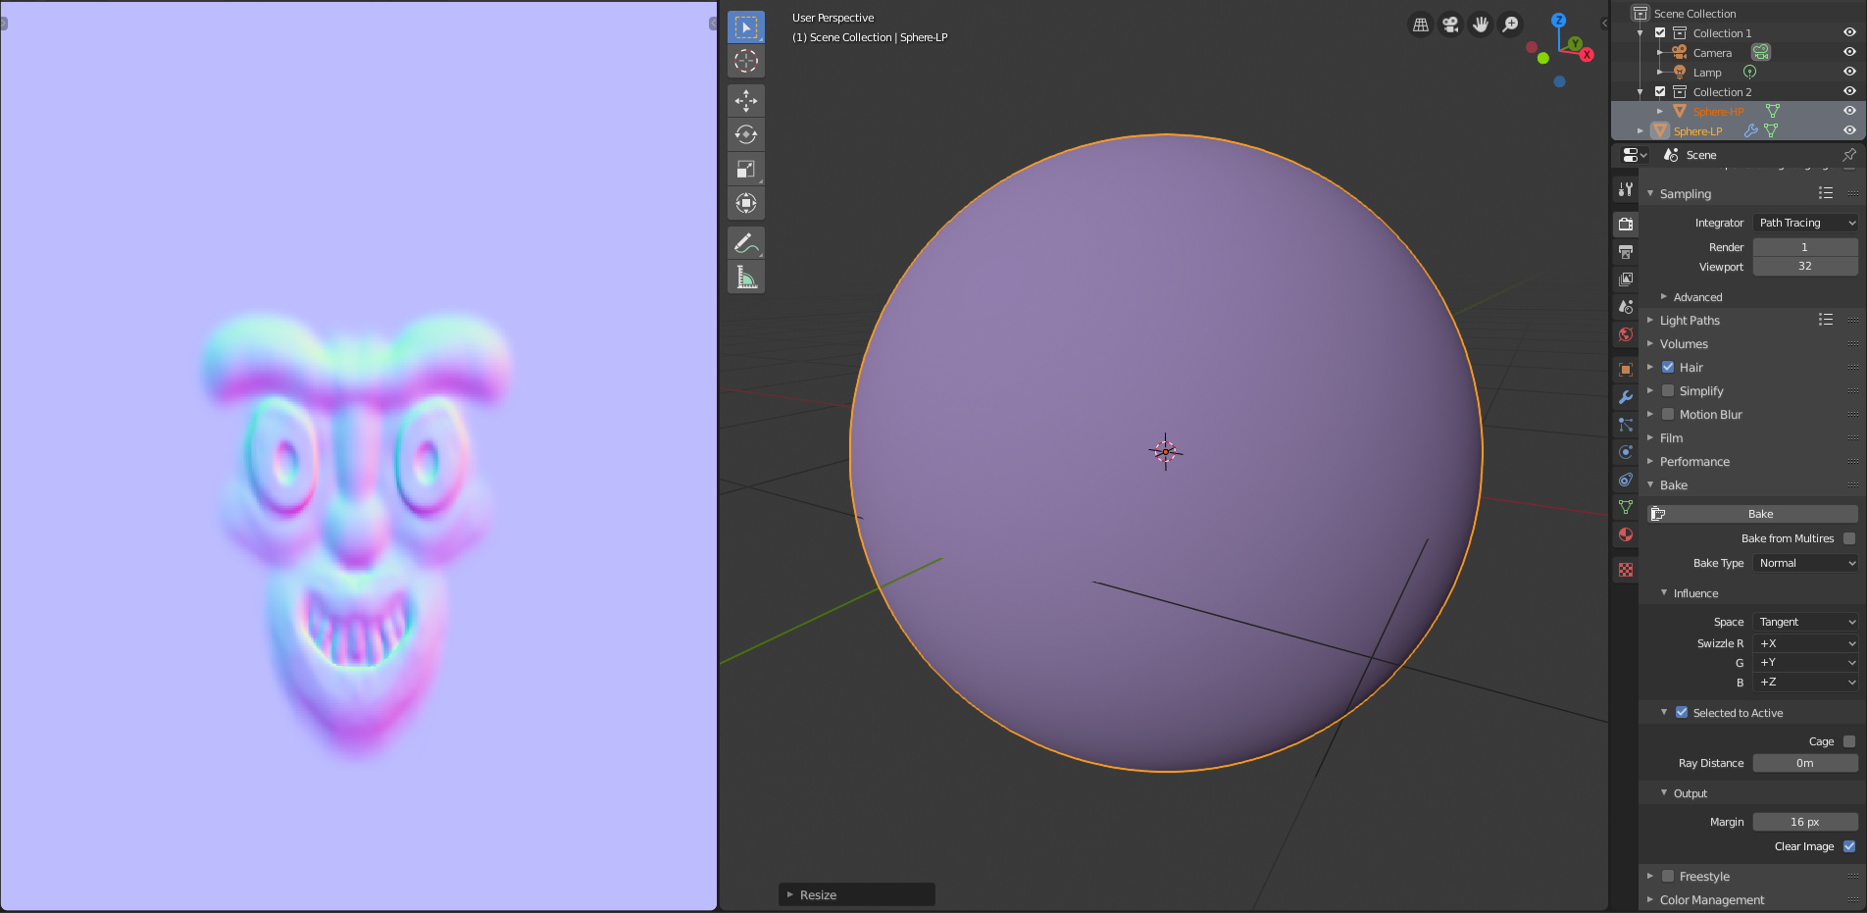Activate the Annotate pencil tool

[x=746, y=242]
